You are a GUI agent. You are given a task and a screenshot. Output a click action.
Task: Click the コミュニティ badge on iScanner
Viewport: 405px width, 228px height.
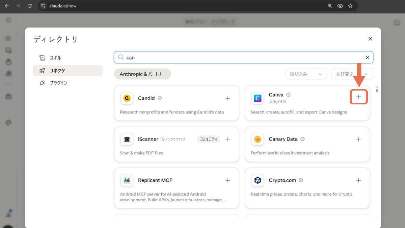coord(209,139)
